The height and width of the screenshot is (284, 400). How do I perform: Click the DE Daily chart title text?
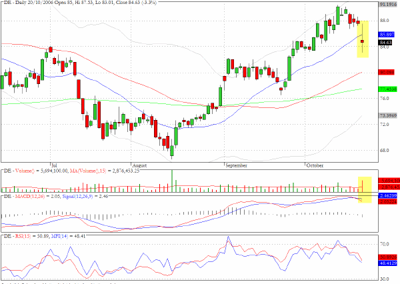(x=79, y=2)
